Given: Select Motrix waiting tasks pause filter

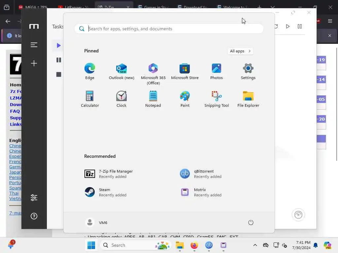Looking at the screenshot, I should [59, 60].
